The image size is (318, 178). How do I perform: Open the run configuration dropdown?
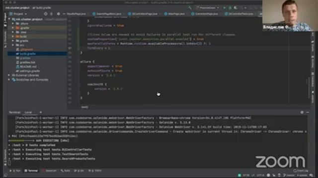(208, 8)
